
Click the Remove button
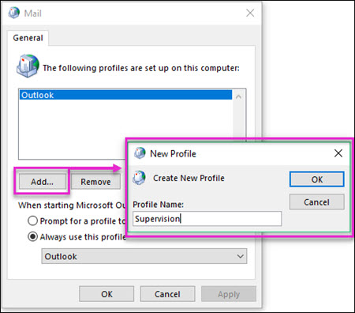pos(95,182)
